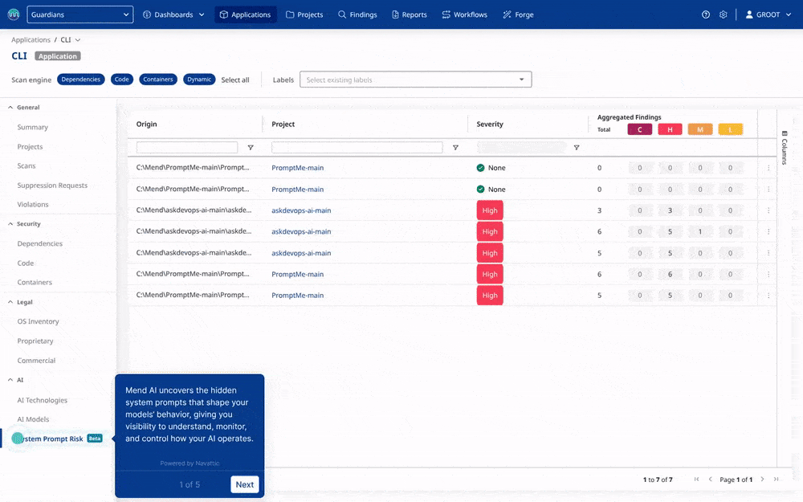Open the Findings menu
This screenshot has width=803, height=502.
[x=357, y=14]
